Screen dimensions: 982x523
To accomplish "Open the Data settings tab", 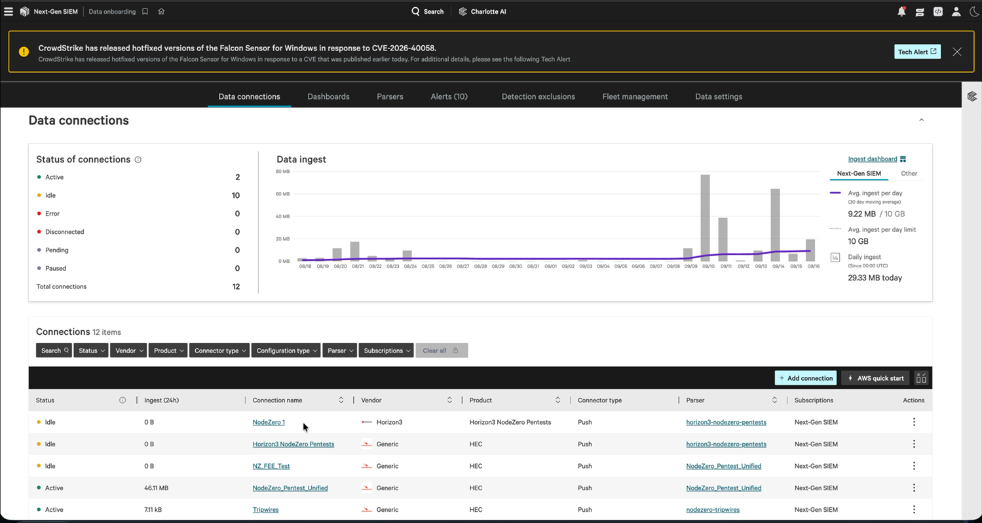I will pos(719,96).
